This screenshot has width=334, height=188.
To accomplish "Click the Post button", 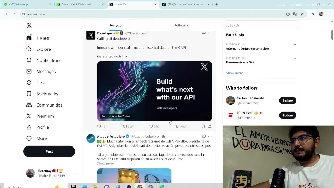I will [49, 151].
